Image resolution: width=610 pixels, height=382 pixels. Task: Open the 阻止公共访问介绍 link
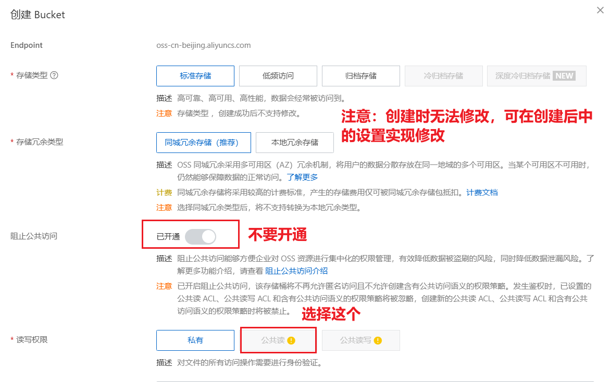click(296, 271)
